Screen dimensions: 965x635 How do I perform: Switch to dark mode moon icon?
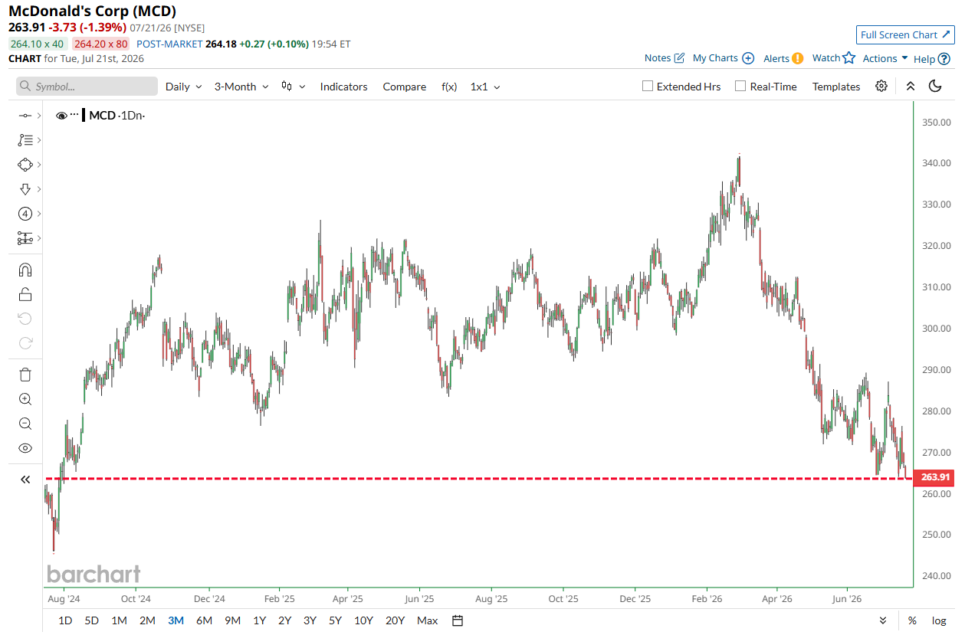pos(935,87)
